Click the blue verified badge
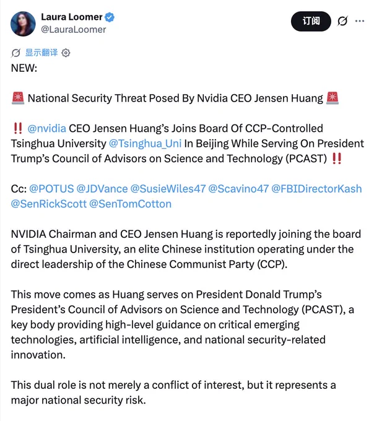The width and height of the screenshot is (374, 421). point(110,17)
